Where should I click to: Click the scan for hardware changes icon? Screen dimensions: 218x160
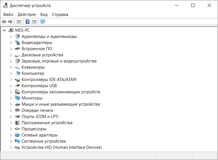pos(43,22)
